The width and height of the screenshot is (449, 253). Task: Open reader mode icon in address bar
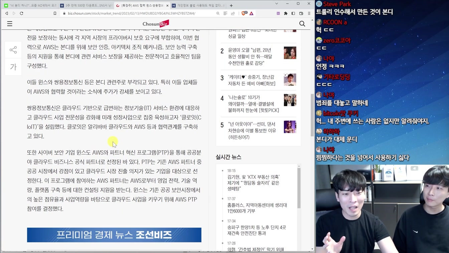[226, 13]
